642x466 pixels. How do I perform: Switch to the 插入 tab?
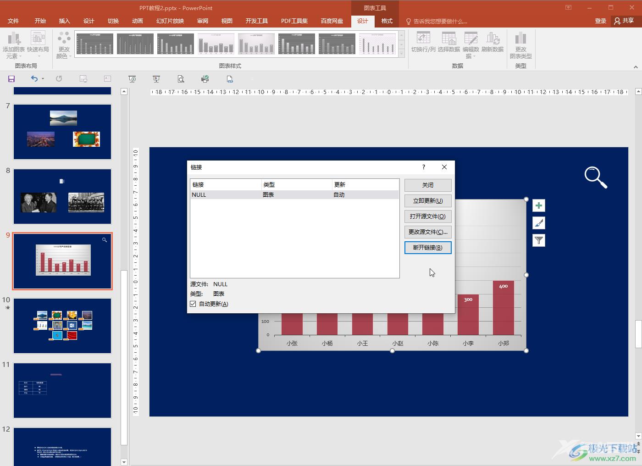pyautogui.click(x=64, y=21)
